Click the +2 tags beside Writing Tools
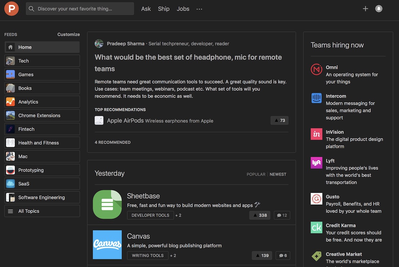Screen dimensions: 399x267 [x=173, y=255]
